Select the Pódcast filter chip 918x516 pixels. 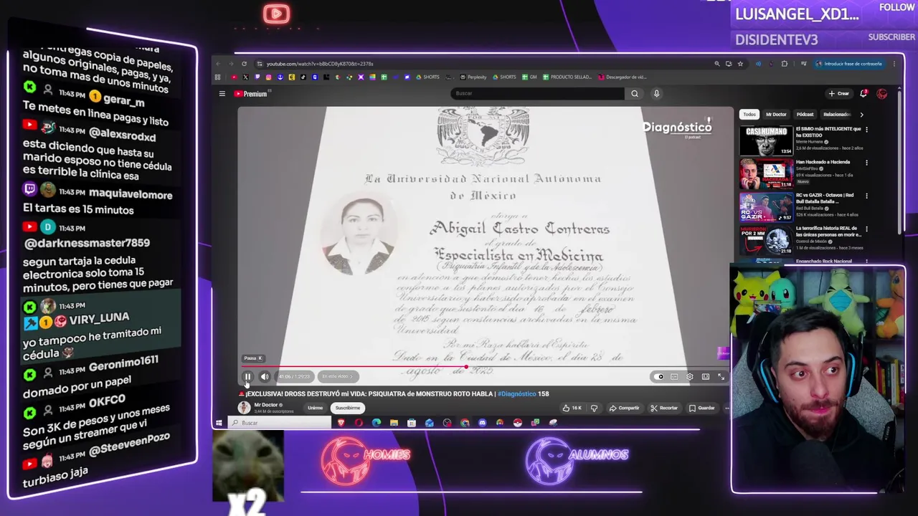(x=805, y=114)
